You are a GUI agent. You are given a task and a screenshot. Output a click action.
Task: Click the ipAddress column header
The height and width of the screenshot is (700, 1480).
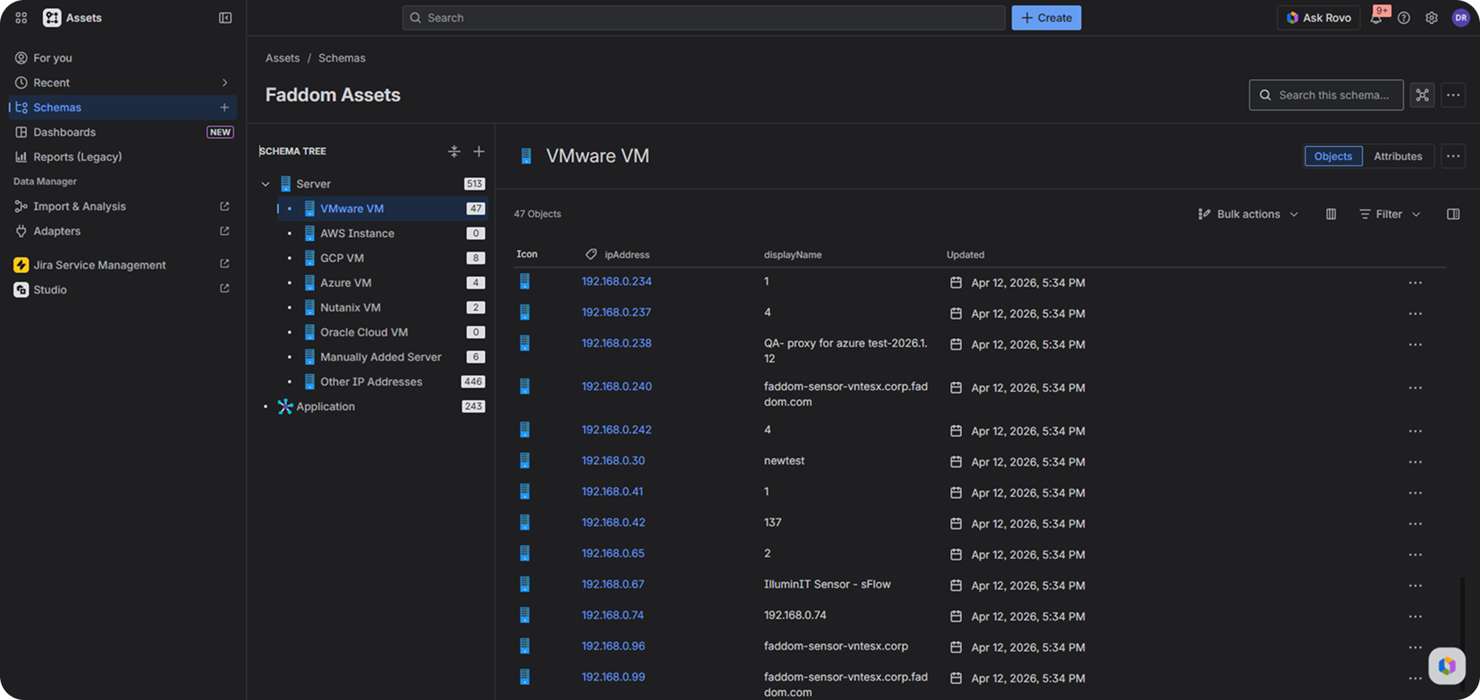(x=627, y=255)
